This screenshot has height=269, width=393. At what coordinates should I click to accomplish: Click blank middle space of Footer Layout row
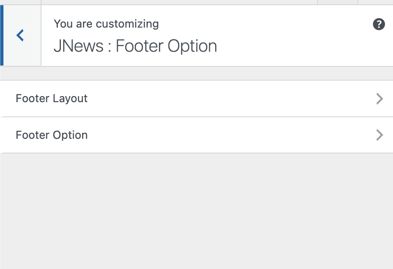(233, 99)
